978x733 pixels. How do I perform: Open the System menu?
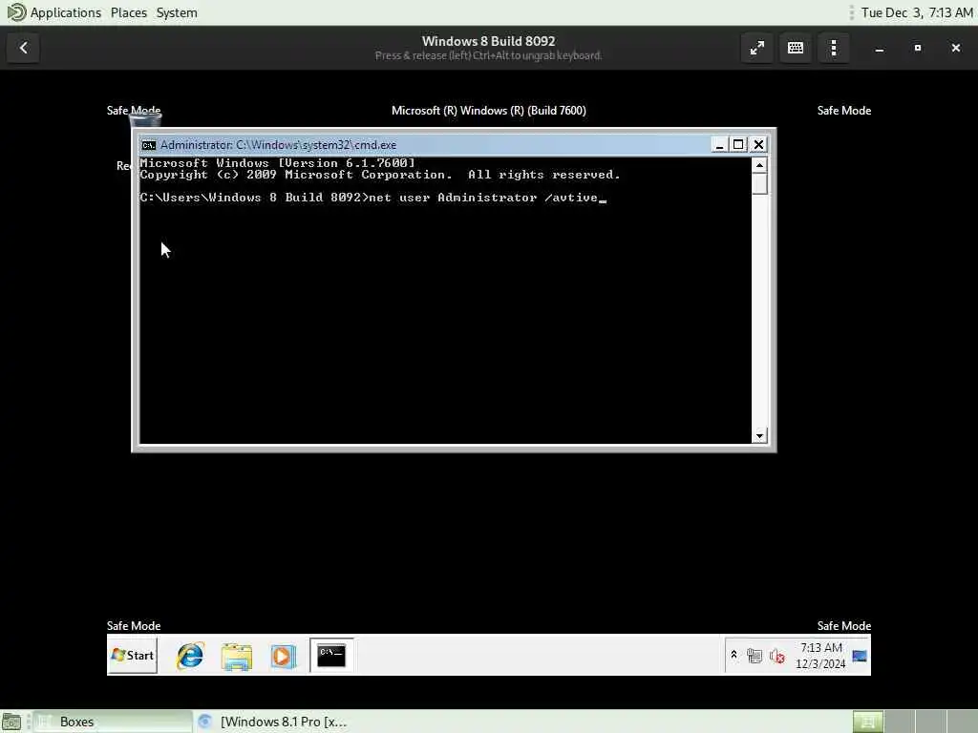click(177, 12)
